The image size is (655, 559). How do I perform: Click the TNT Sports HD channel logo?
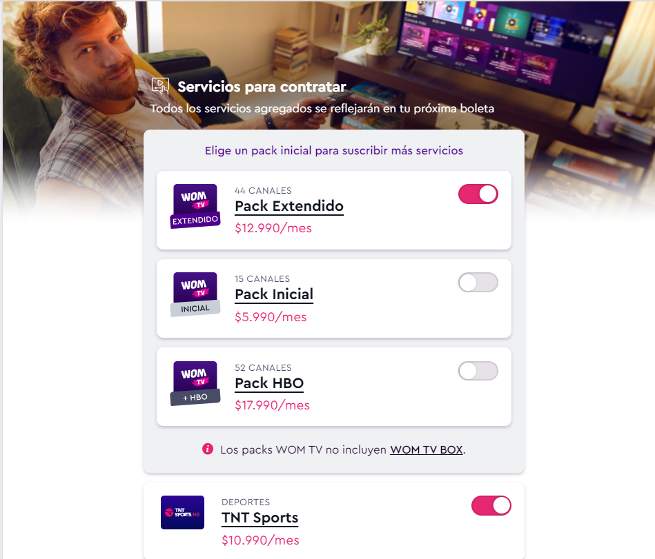click(x=182, y=512)
